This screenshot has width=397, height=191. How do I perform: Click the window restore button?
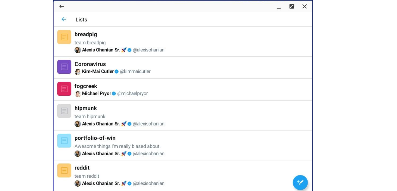[x=291, y=6]
